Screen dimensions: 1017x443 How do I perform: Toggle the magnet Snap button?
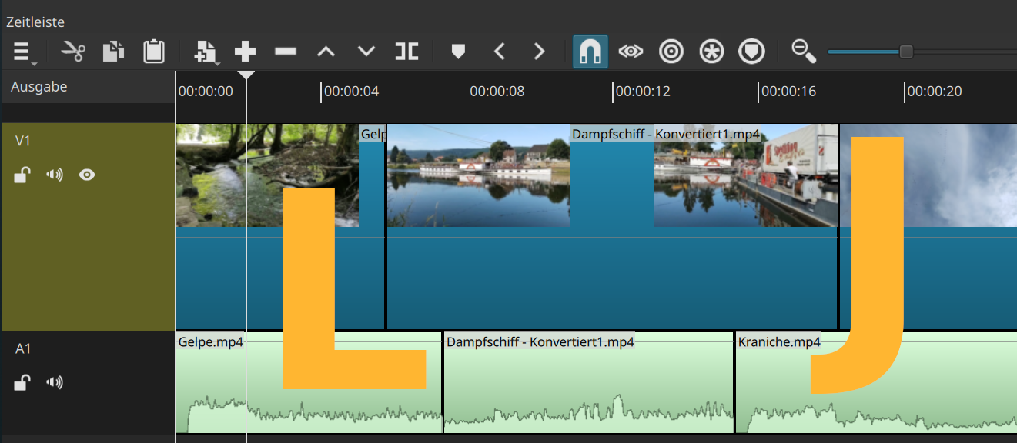click(x=590, y=52)
